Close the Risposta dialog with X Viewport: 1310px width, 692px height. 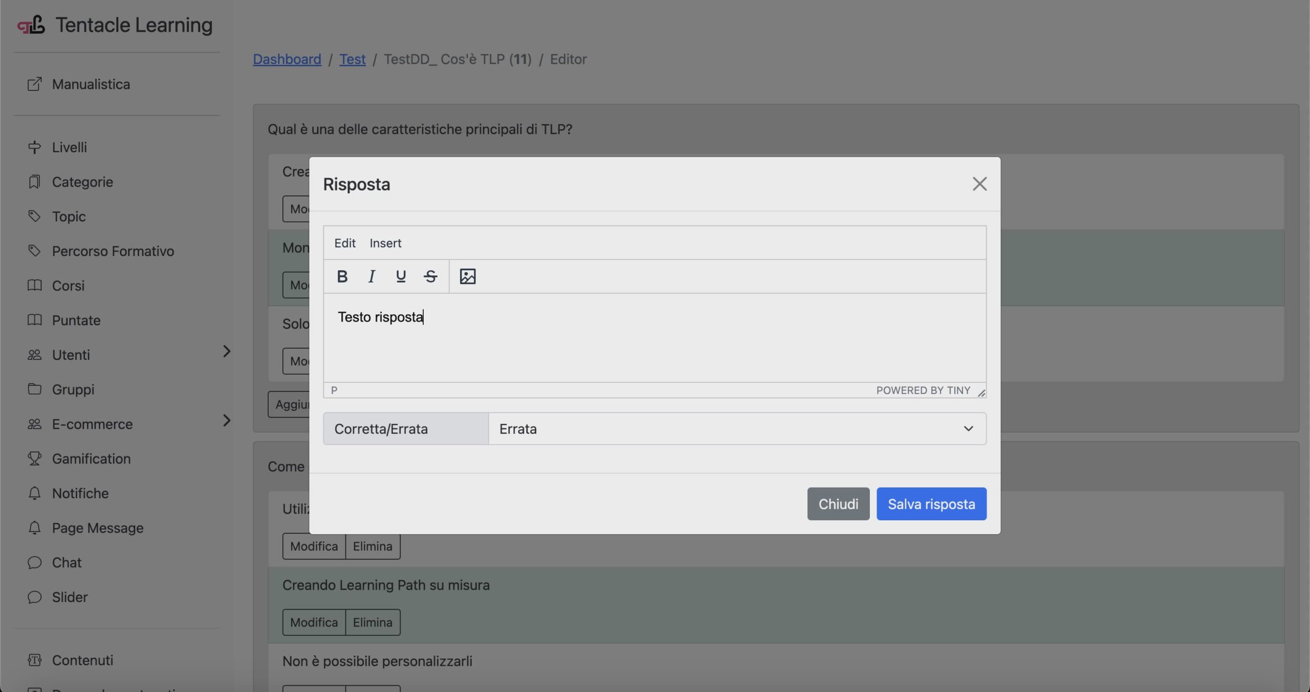click(x=979, y=184)
